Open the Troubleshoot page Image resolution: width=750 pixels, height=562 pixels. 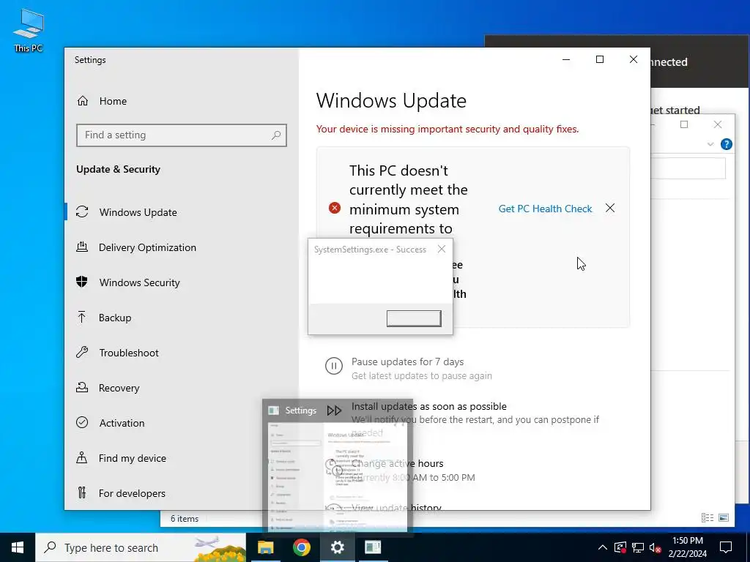[x=129, y=353]
